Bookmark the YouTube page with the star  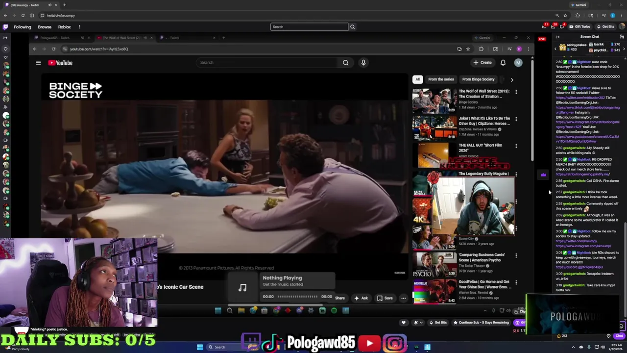coord(468,49)
